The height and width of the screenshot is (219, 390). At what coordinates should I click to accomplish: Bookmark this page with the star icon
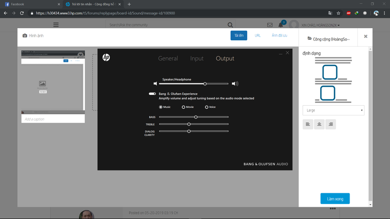coord(338,13)
